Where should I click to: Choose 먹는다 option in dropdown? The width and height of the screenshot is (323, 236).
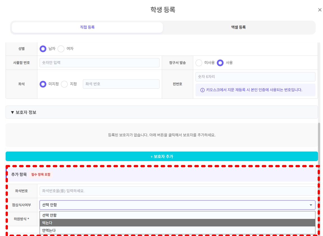coord(178,223)
